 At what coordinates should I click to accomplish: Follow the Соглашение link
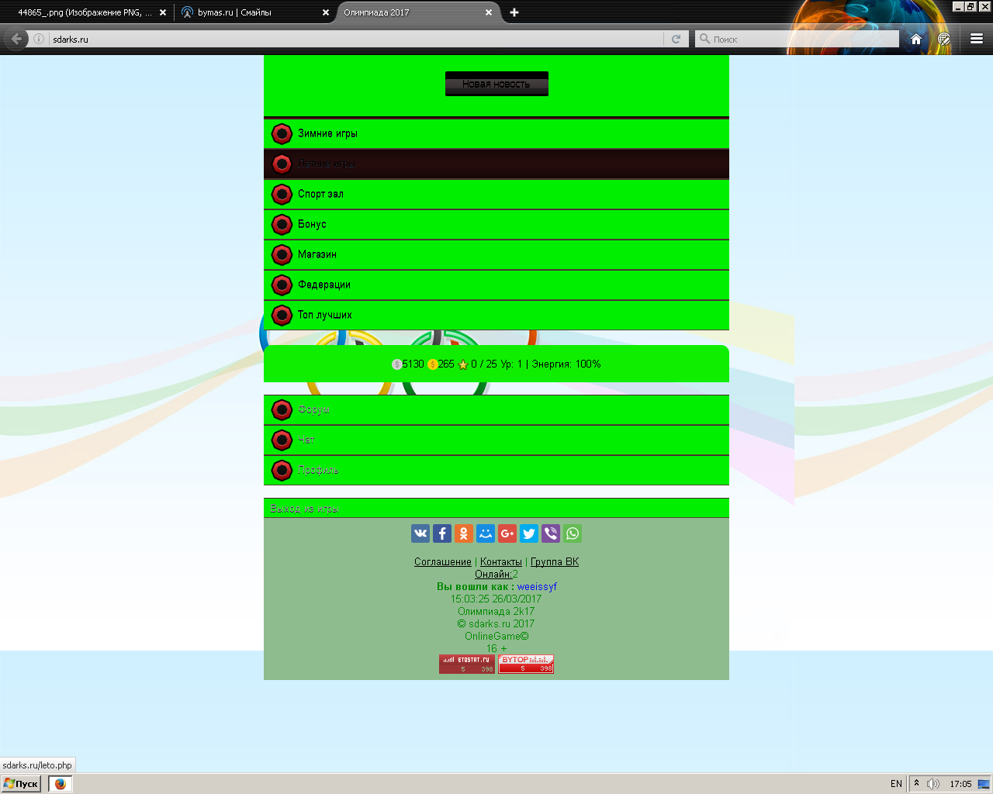click(442, 562)
